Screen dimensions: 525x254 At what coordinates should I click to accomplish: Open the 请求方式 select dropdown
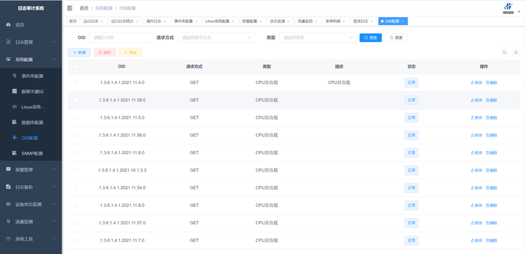[x=216, y=38]
